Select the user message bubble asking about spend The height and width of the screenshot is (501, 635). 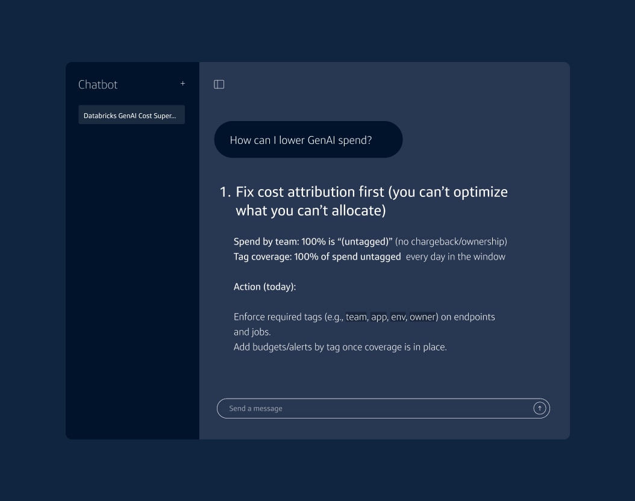tap(308, 139)
